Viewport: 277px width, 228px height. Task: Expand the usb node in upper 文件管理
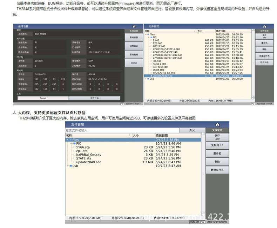click(146, 79)
